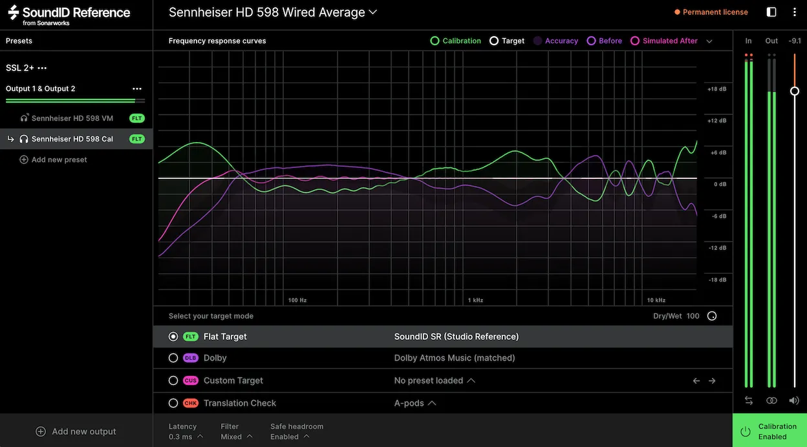Expand the frequency response curves legend chevron

click(709, 41)
